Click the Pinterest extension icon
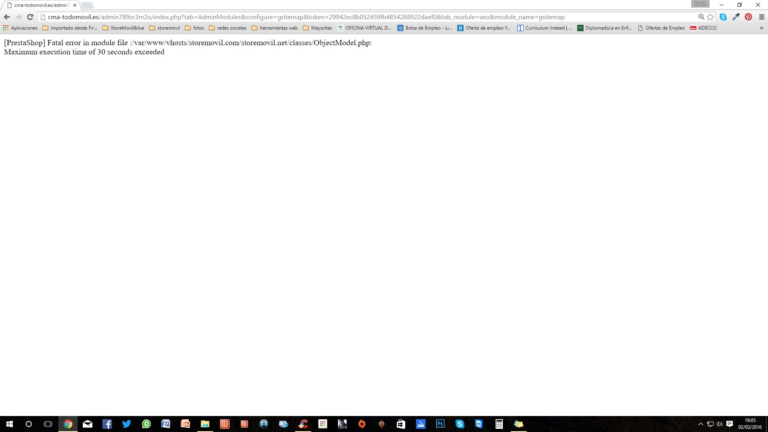Viewport: 768px width, 432px height. [748, 17]
